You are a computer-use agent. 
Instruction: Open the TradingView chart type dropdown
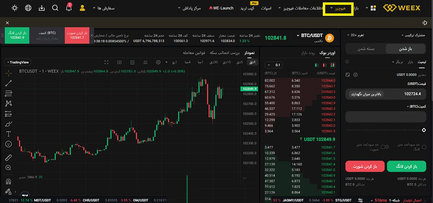click(18, 62)
